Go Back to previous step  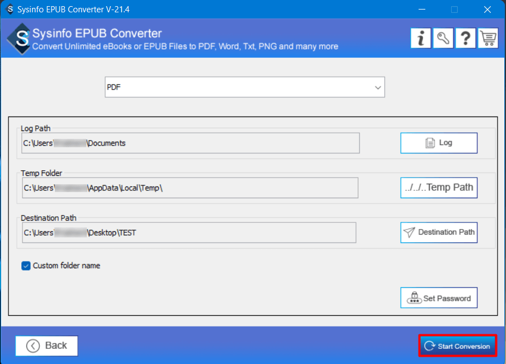pos(47,346)
